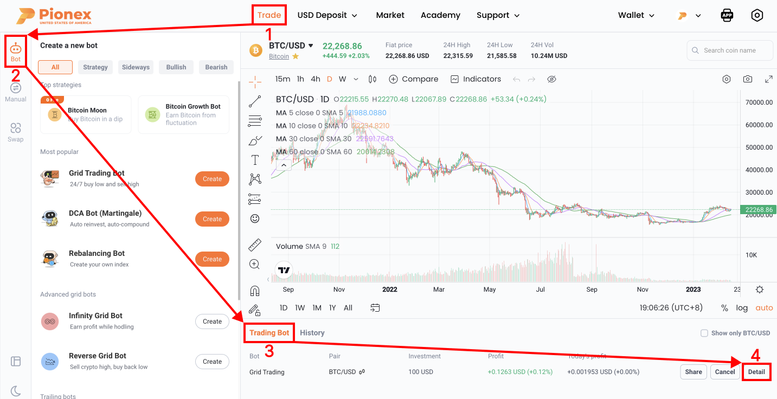The height and width of the screenshot is (399, 777).
Task: Open the text annotation tool
Action: (255, 160)
